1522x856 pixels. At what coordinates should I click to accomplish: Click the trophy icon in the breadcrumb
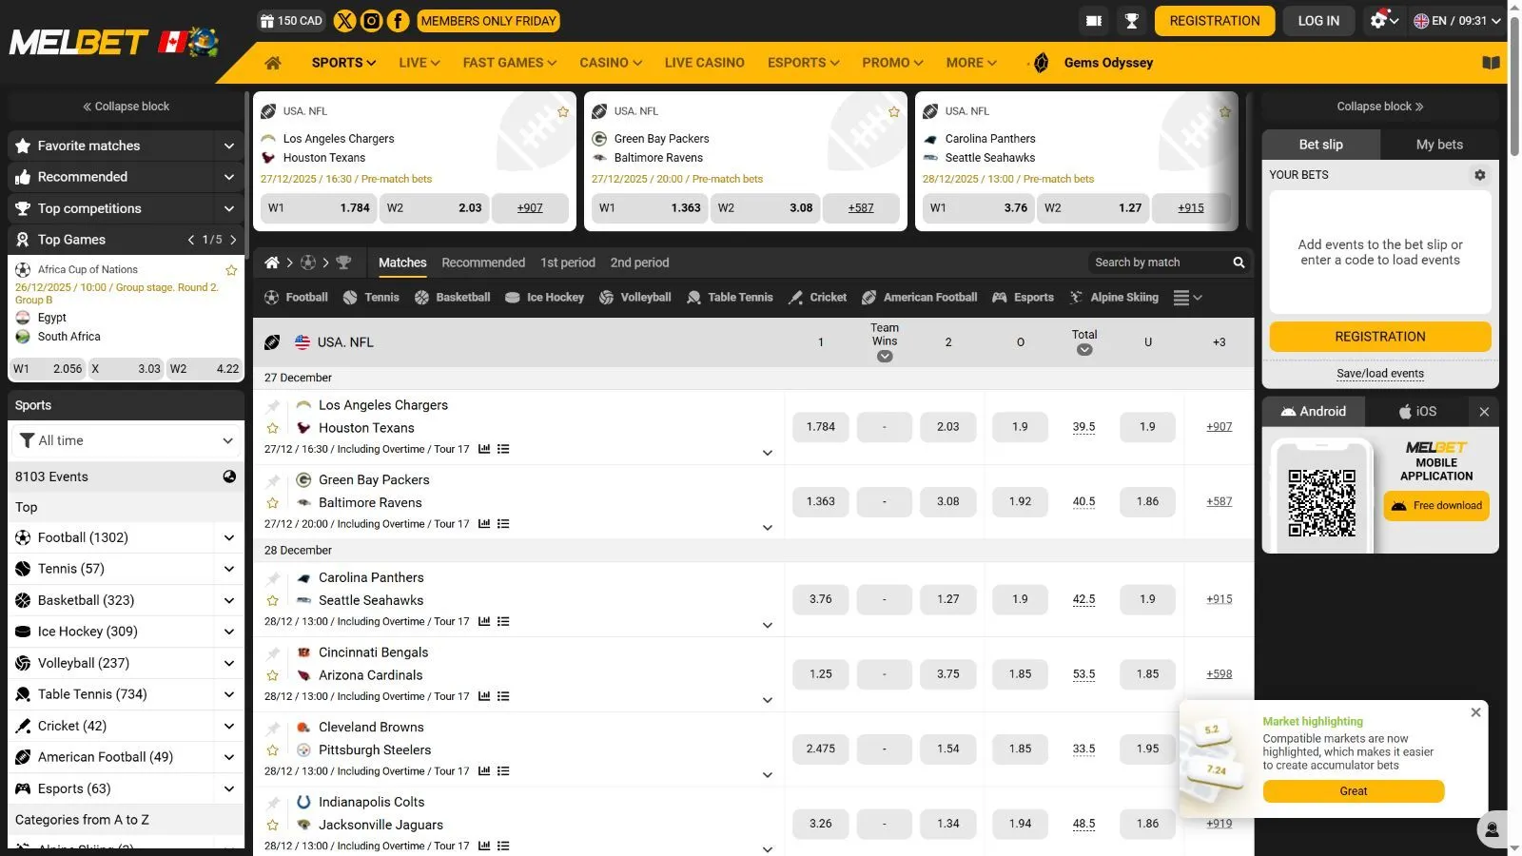pos(343,263)
